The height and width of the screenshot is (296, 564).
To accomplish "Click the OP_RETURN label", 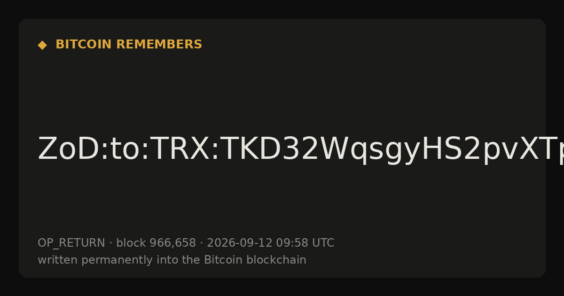I will [71, 243].
